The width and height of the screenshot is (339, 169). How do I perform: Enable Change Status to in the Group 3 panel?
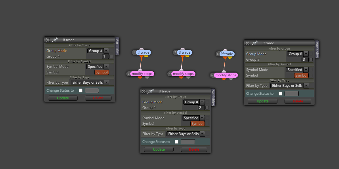tap(280, 94)
